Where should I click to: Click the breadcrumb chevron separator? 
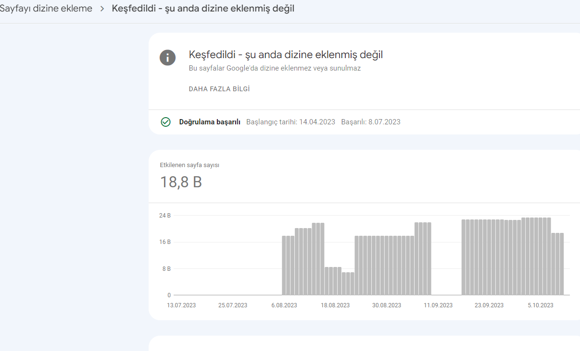pos(102,9)
